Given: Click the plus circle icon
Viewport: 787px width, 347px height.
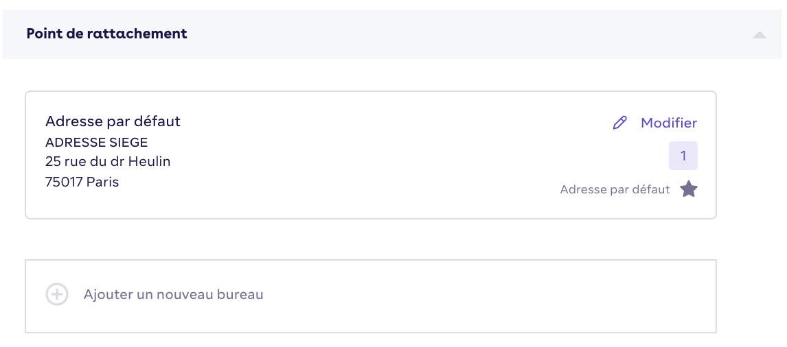Looking at the screenshot, I should coord(57,294).
